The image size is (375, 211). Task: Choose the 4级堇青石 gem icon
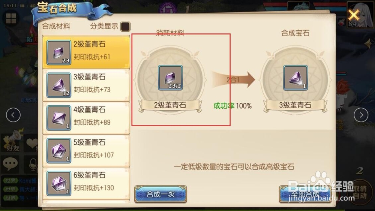pos(59,118)
